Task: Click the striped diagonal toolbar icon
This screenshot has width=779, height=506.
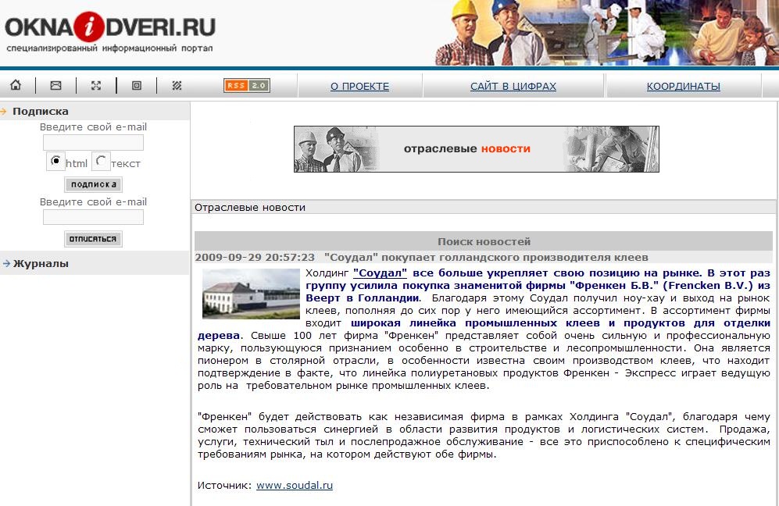Action: [x=177, y=85]
